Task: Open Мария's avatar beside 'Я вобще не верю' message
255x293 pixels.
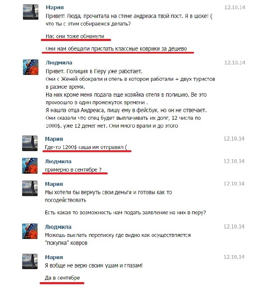Action: 30,262
